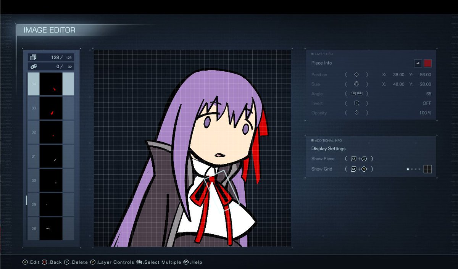Click the X button icon in Show Piece
Screen dimensions: 458x269
click(x=364, y=159)
